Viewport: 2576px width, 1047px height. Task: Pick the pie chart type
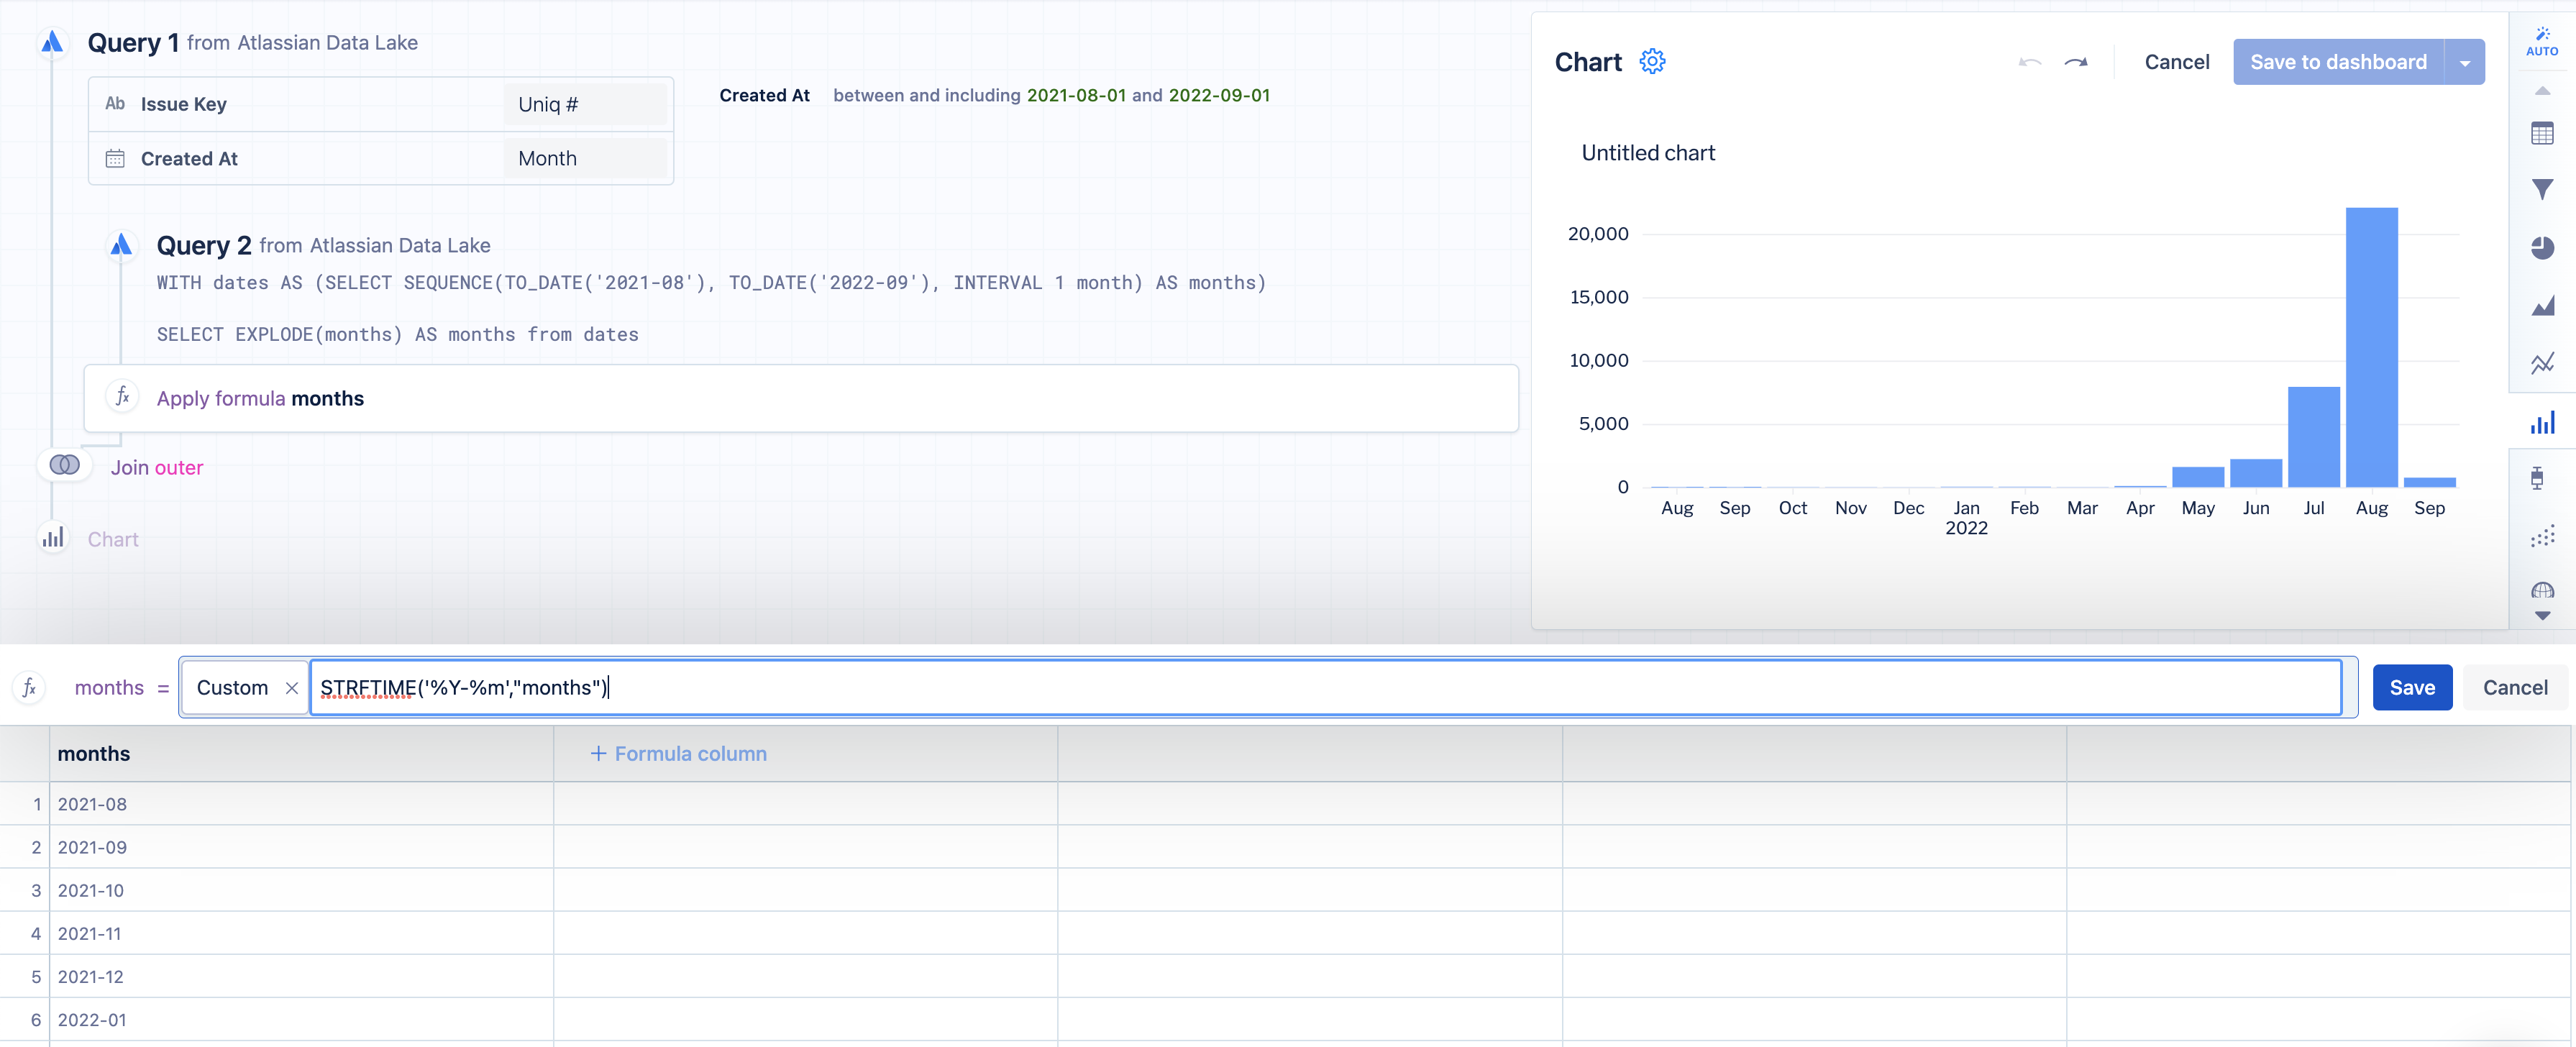click(x=2541, y=247)
